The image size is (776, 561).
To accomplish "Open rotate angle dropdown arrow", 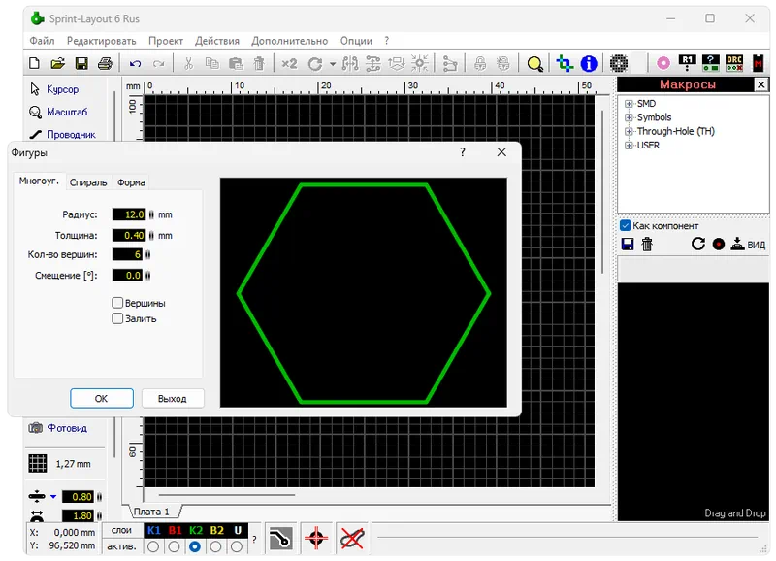I will tap(333, 64).
